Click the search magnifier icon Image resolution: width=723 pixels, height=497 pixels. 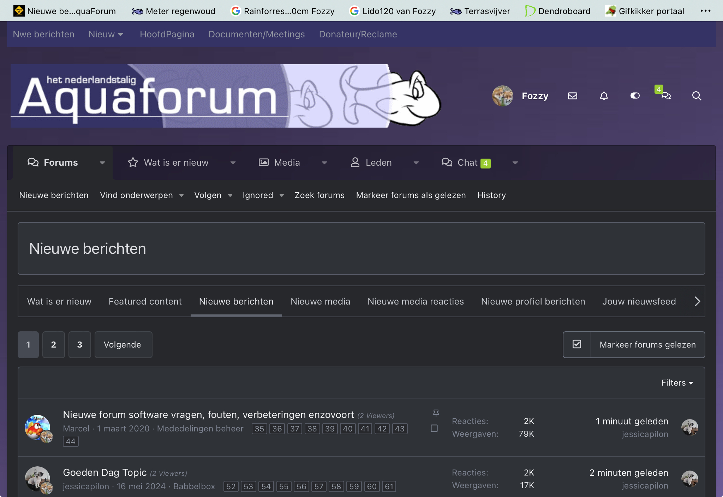coord(697,96)
